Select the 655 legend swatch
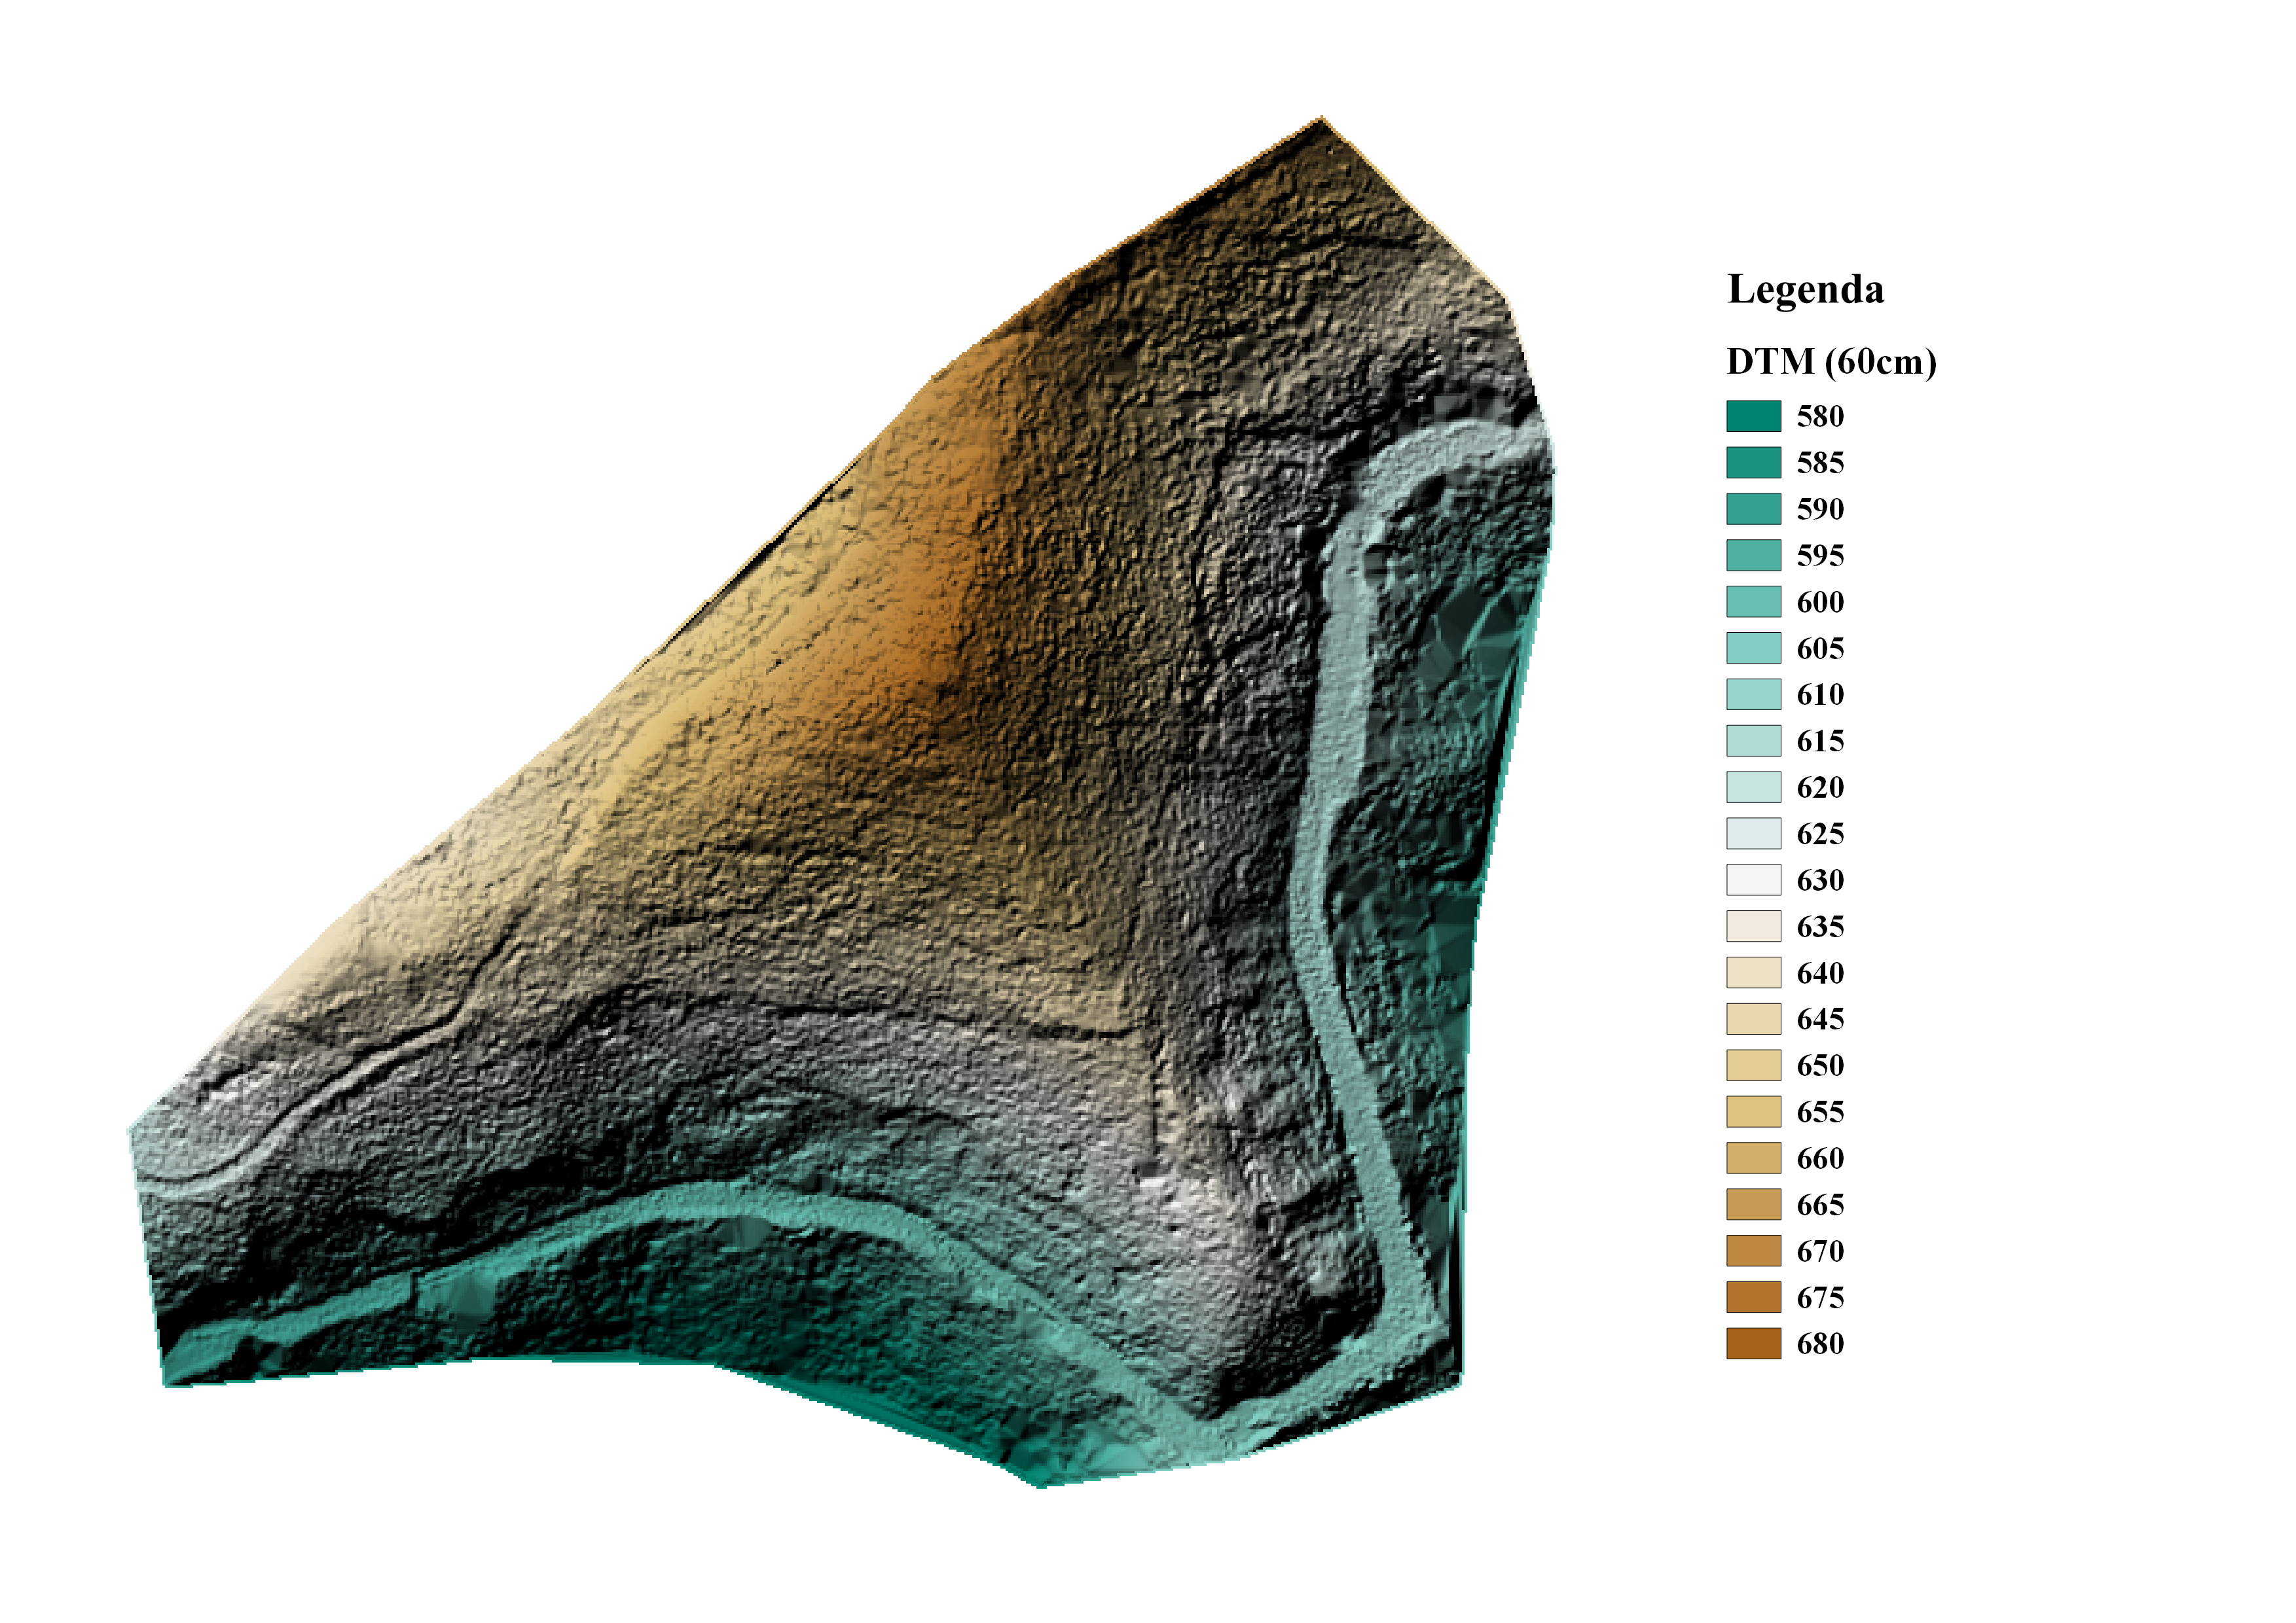 click(1753, 1111)
